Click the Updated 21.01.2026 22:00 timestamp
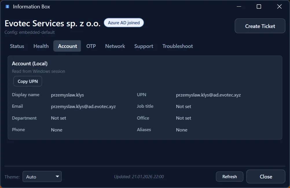 tap(139, 177)
